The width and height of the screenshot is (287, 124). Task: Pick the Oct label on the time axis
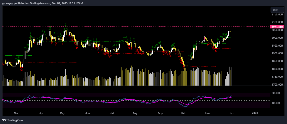click(x=184, y=113)
